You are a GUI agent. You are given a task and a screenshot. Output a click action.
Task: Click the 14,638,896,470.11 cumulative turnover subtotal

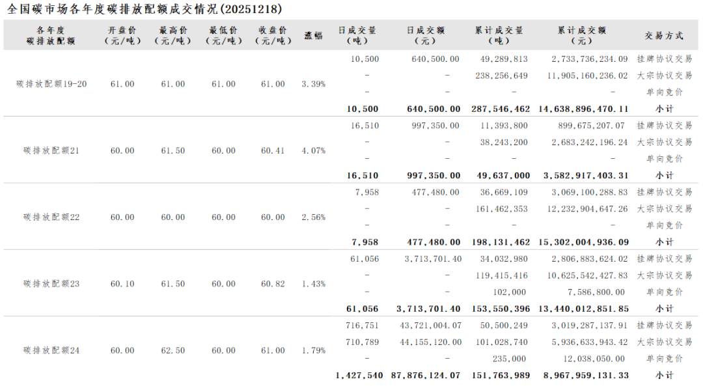click(x=583, y=109)
